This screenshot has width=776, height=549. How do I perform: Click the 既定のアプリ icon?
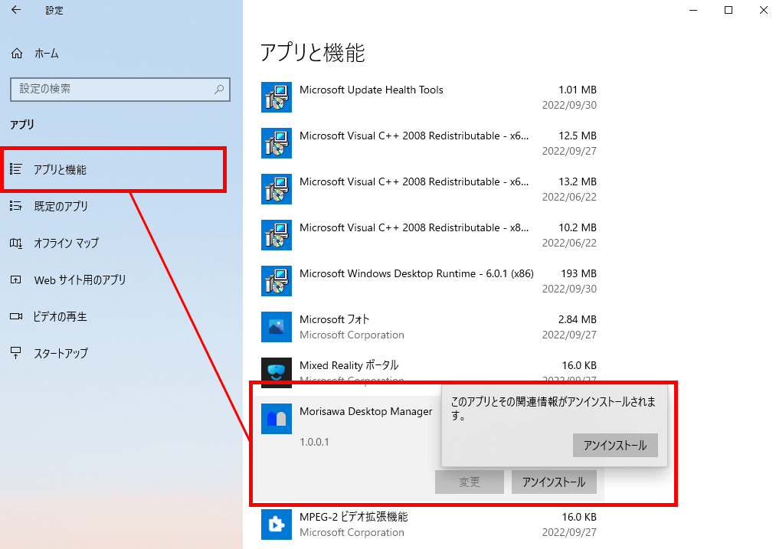[16, 206]
